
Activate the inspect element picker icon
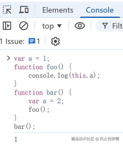point(7,10)
